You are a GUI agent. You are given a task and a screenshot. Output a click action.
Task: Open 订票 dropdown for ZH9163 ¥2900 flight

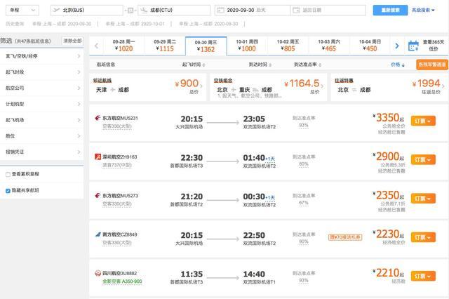click(423, 159)
